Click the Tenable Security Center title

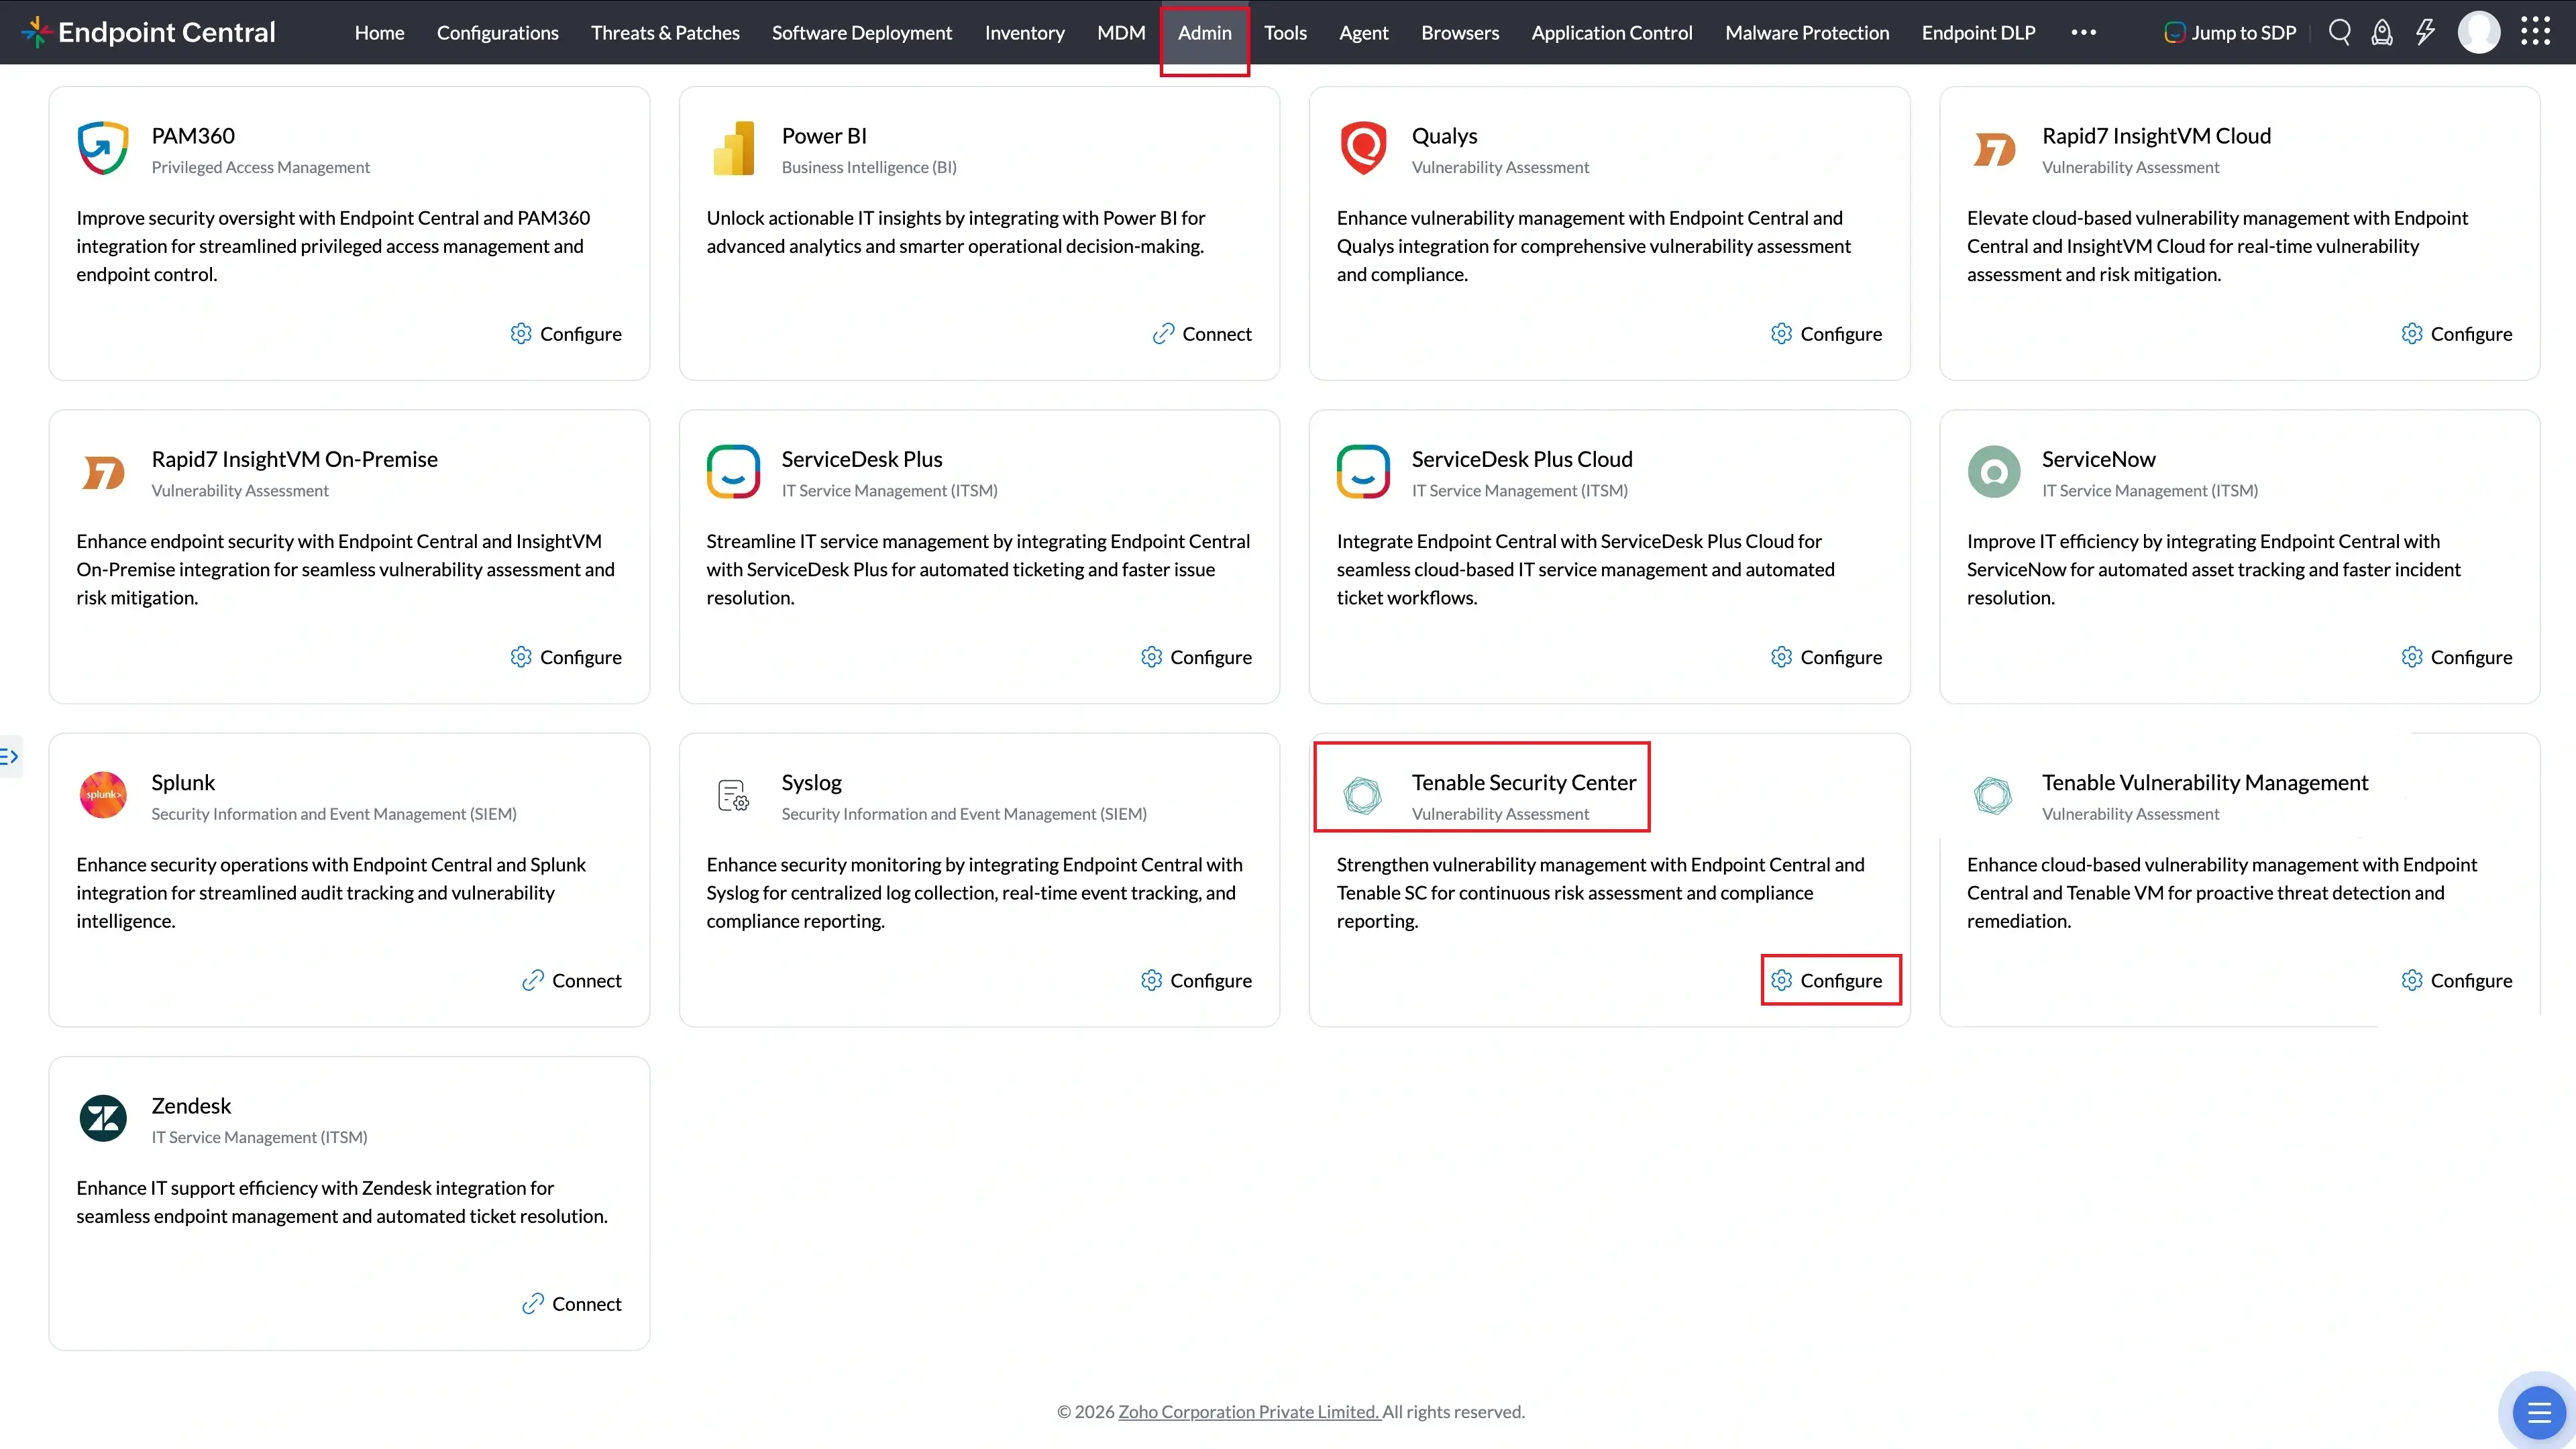(x=1524, y=782)
